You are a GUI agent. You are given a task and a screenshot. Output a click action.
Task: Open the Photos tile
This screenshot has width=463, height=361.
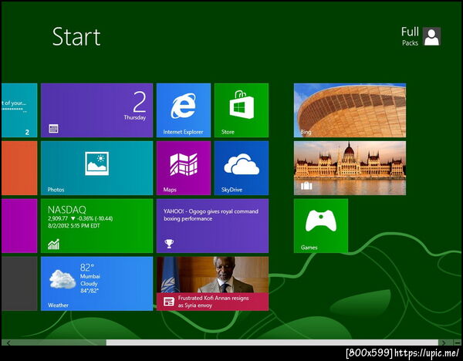tap(97, 168)
